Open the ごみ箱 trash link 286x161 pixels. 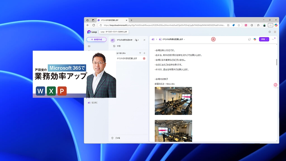(117, 138)
